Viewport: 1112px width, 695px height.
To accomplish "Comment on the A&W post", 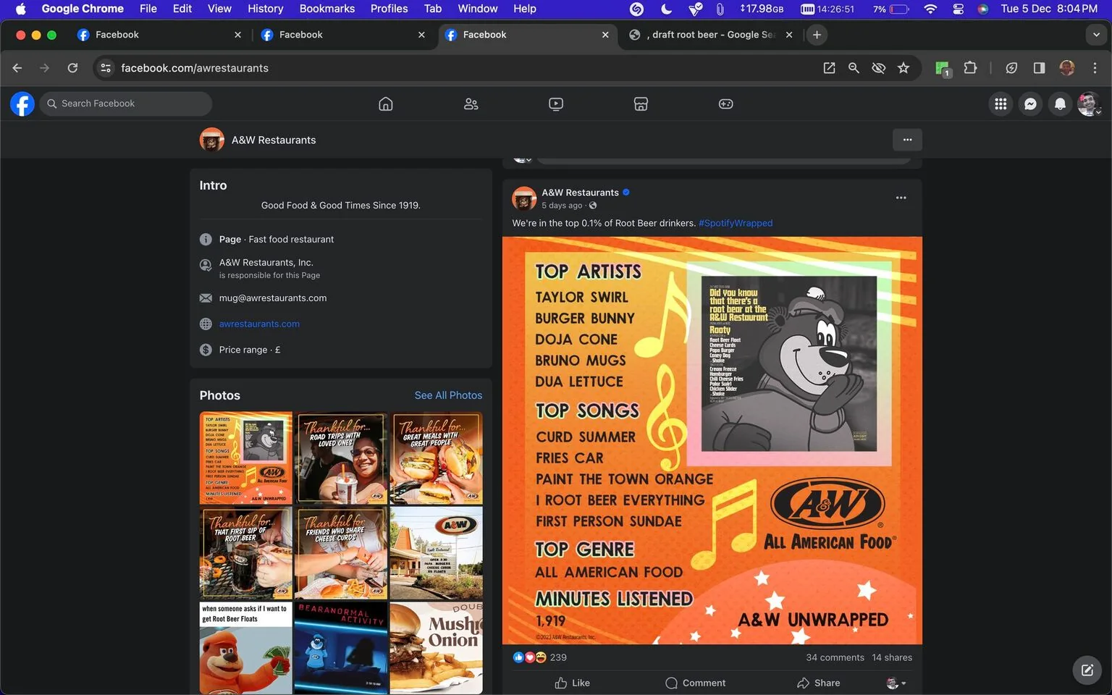I will pyautogui.click(x=695, y=683).
